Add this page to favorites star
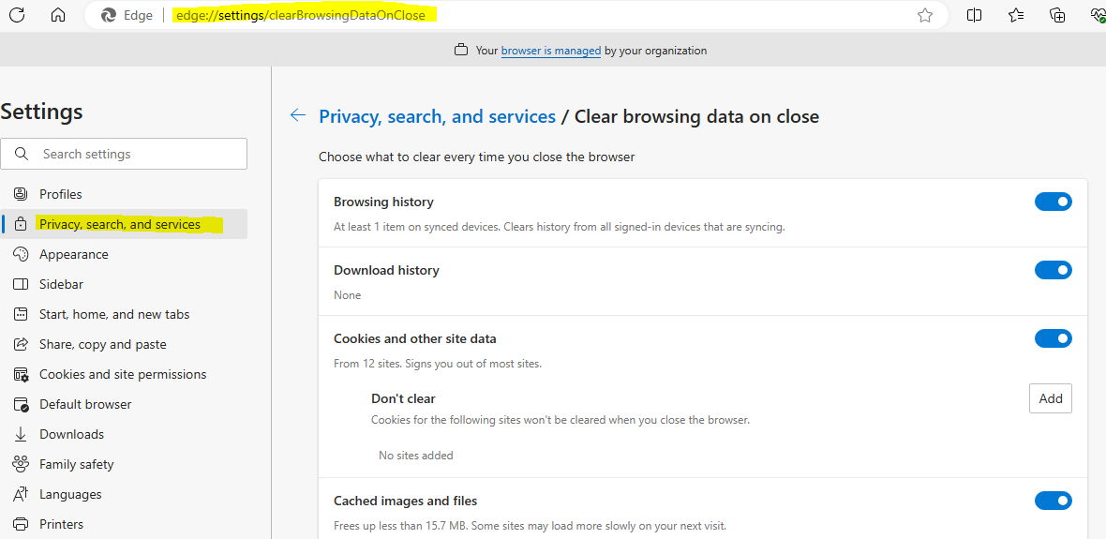The image size is (1106, 539). tap(925, 16)
